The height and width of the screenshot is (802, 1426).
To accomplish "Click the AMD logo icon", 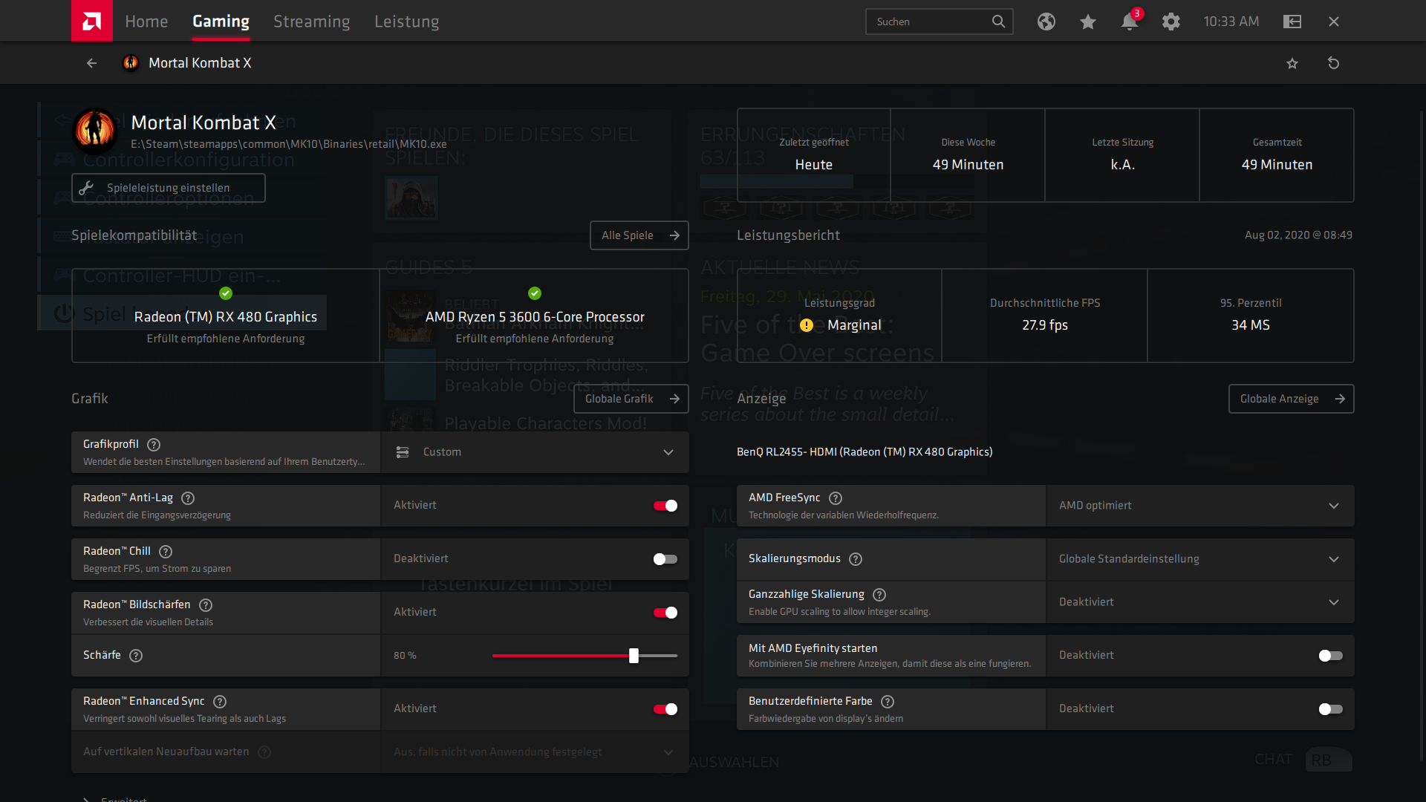I will click(92, 21).
